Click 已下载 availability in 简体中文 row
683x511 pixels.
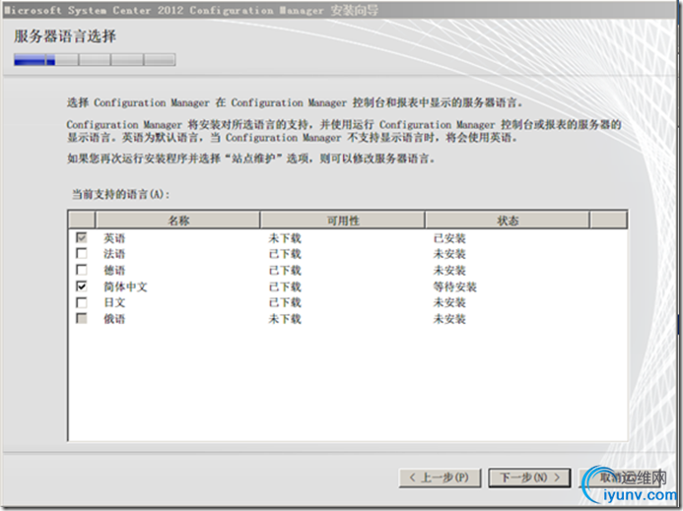[x=285, y=287]
